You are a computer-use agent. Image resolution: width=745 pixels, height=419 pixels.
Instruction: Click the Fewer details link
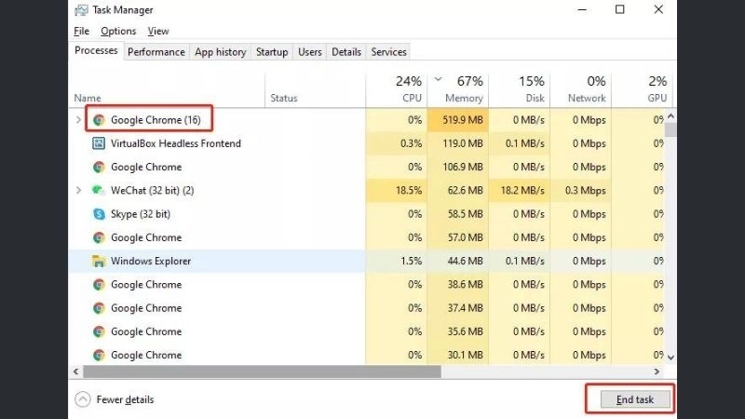(125, 399)
